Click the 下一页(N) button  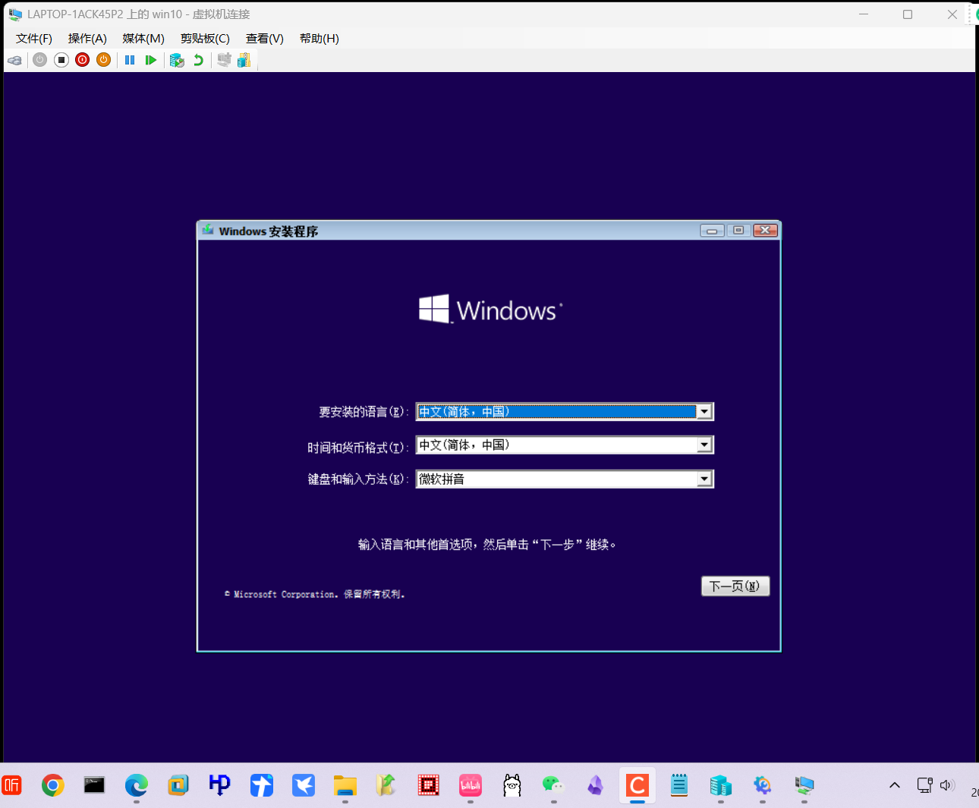[x=735, y=586]
